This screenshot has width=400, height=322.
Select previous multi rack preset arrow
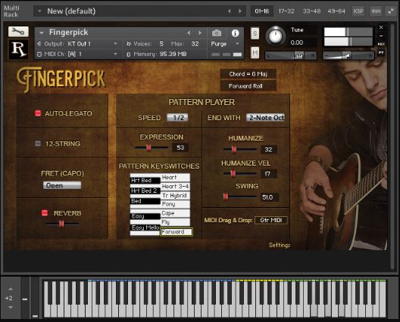(229, 11)
